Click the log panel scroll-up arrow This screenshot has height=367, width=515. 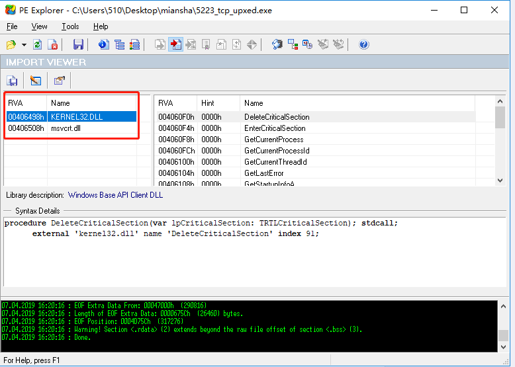[x=504, y=306]
